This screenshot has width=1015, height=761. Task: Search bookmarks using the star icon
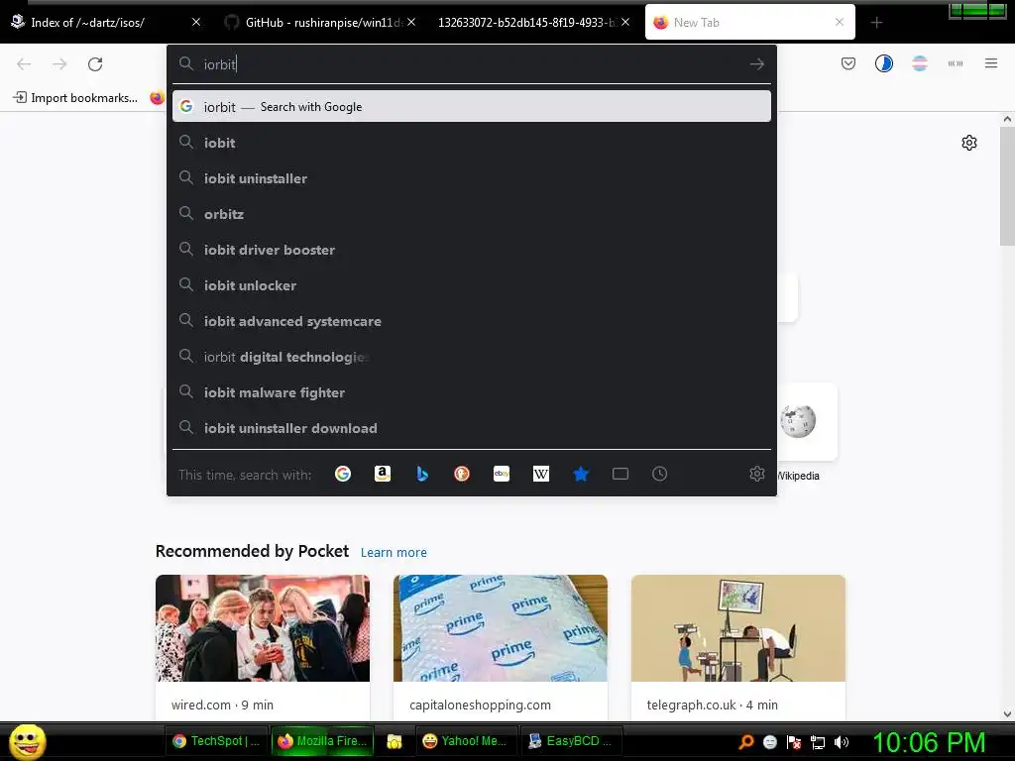[x=581, y=474]
